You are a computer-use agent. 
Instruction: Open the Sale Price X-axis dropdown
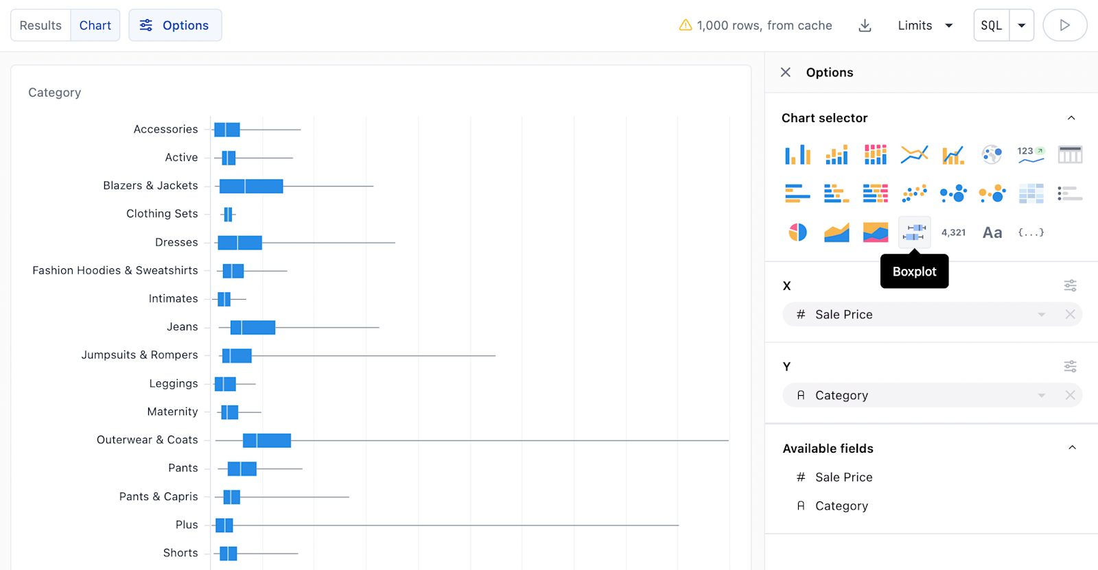(x=1041, y=315)
